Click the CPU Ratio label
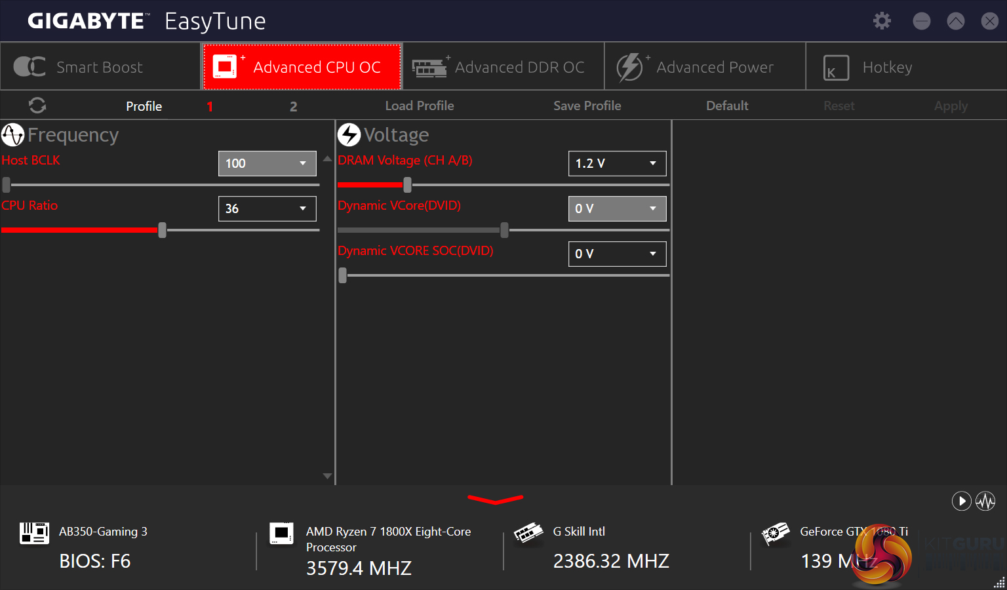1007x590 pixels. pyautogui.click(x=30, y=205)
